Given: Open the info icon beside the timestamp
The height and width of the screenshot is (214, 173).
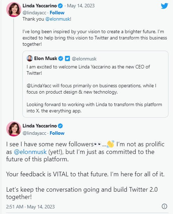Looking at the screenshot, I should click(x=164, y=206).
